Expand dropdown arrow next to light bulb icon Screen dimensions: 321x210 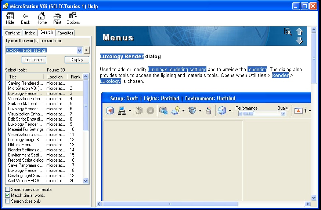click(x=183, y=111)
